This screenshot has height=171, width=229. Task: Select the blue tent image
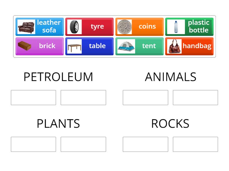coord(125,46)
